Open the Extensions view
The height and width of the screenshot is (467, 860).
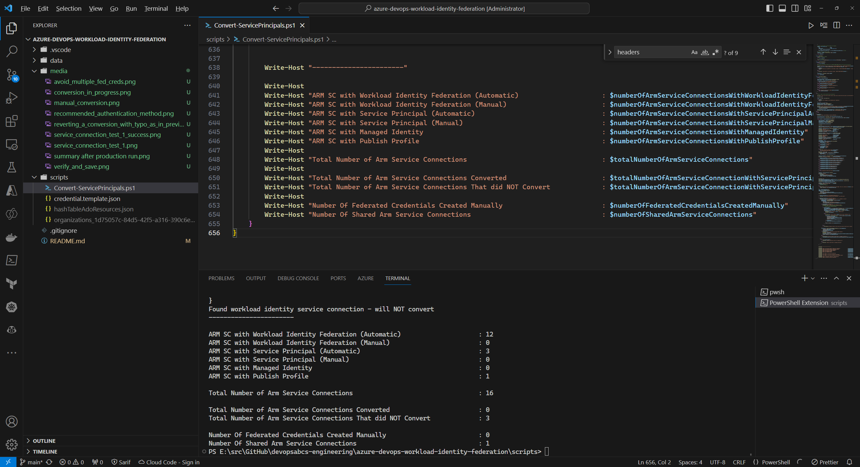[x=12, y=121]
